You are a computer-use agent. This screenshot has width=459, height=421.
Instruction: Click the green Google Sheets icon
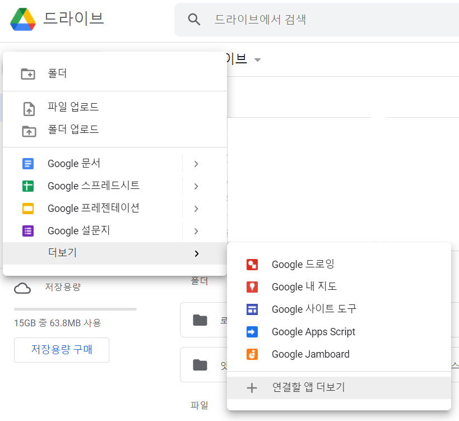tap(28, 186)
